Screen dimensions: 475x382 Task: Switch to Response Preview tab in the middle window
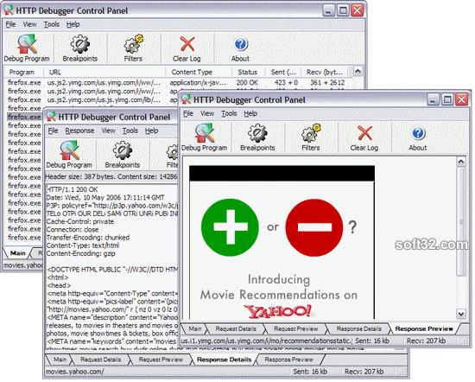click(x=288, y=360)
